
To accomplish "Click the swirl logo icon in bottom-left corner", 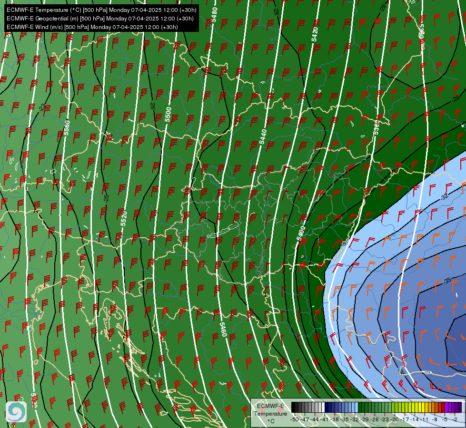I will [16, 412].
